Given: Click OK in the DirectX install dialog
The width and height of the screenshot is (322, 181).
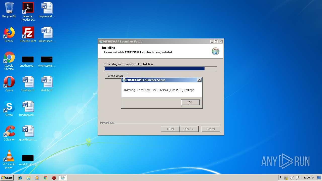Looking at the screenshot, I should (x=190, y=102).
